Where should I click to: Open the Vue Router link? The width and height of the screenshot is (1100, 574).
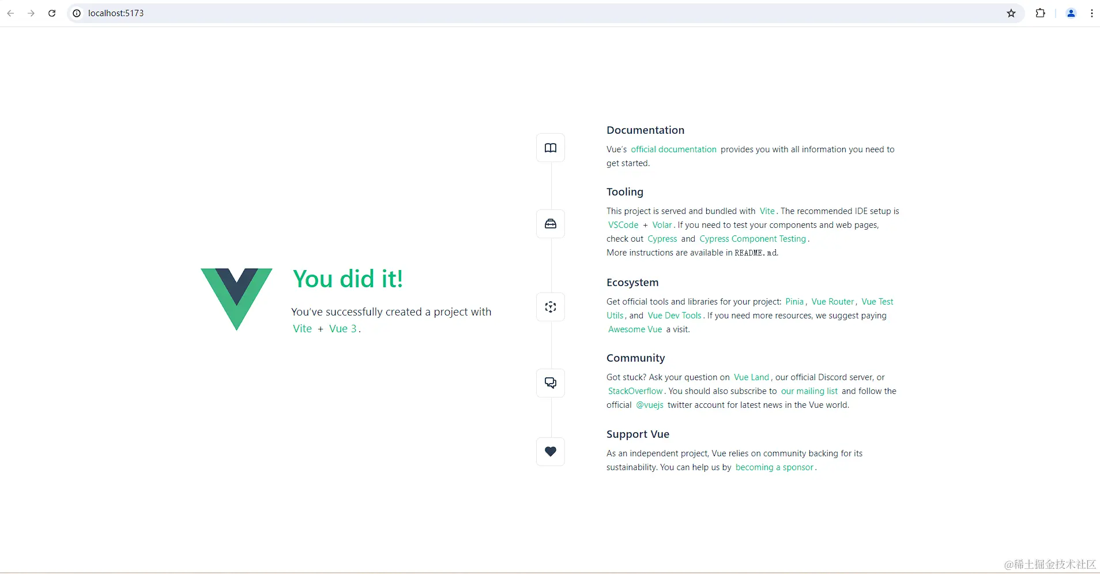point(832,302)
